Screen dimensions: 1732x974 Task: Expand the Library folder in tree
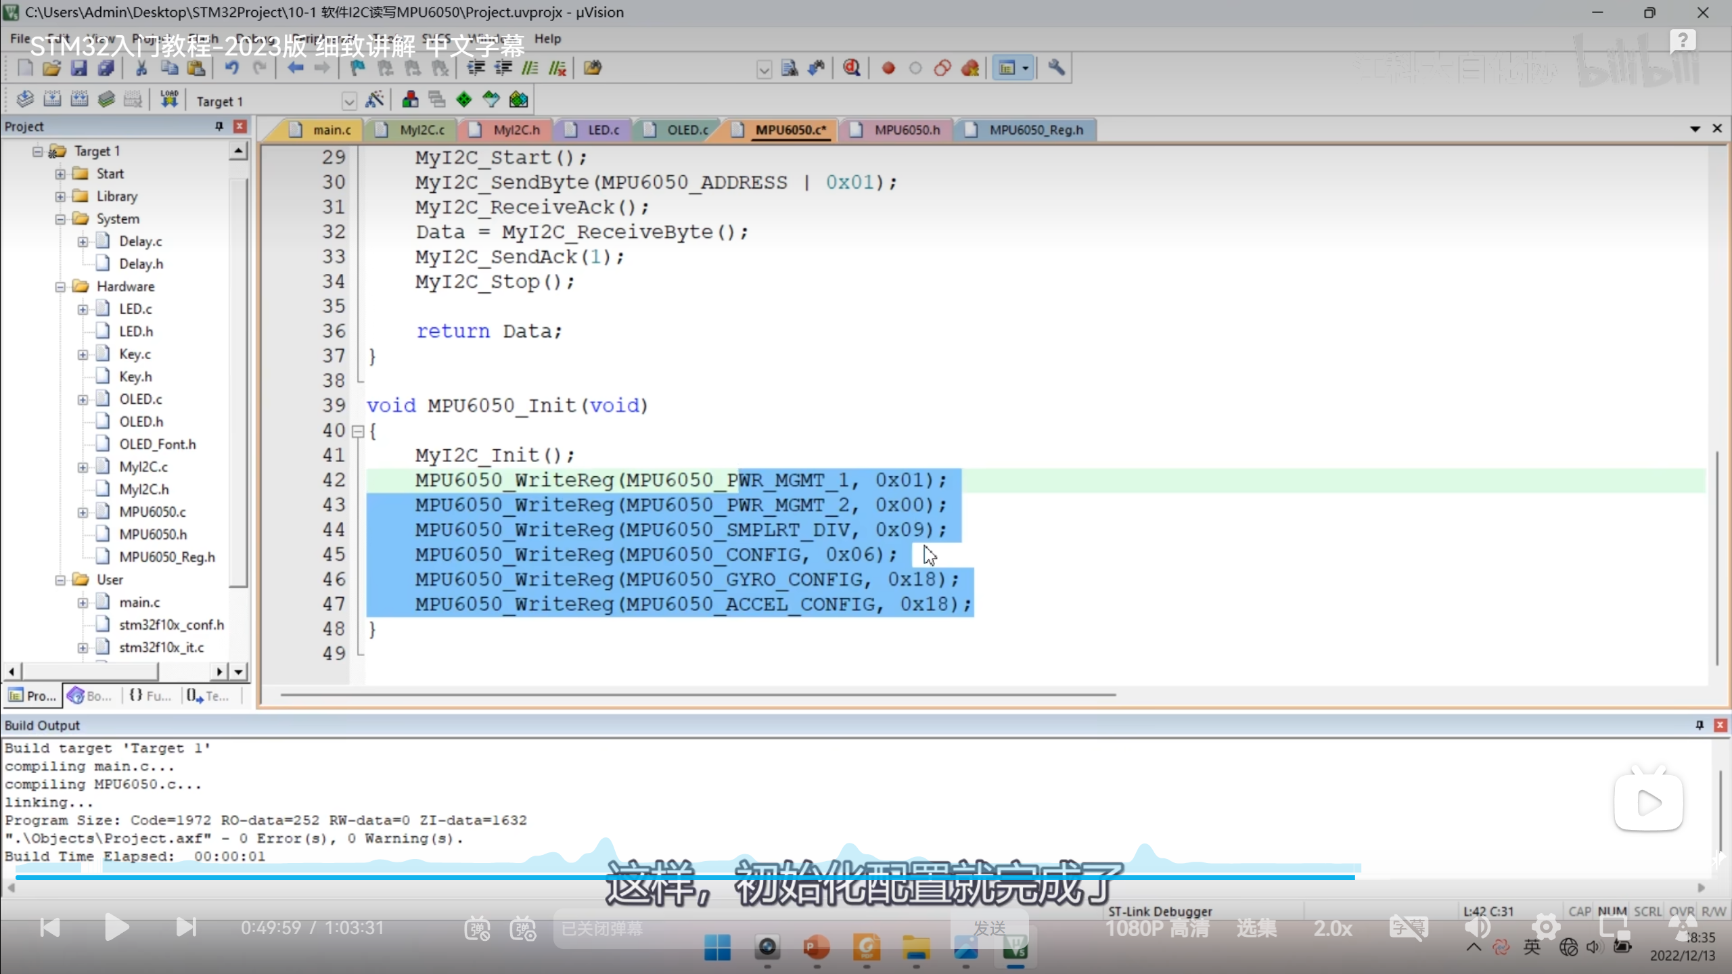coord(60,196)
